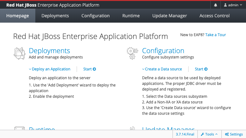Go to the Runtime tab
Image resolution: width=246 pixels, height=138 pixels.
pyautogui.click(x=131, y=16)
